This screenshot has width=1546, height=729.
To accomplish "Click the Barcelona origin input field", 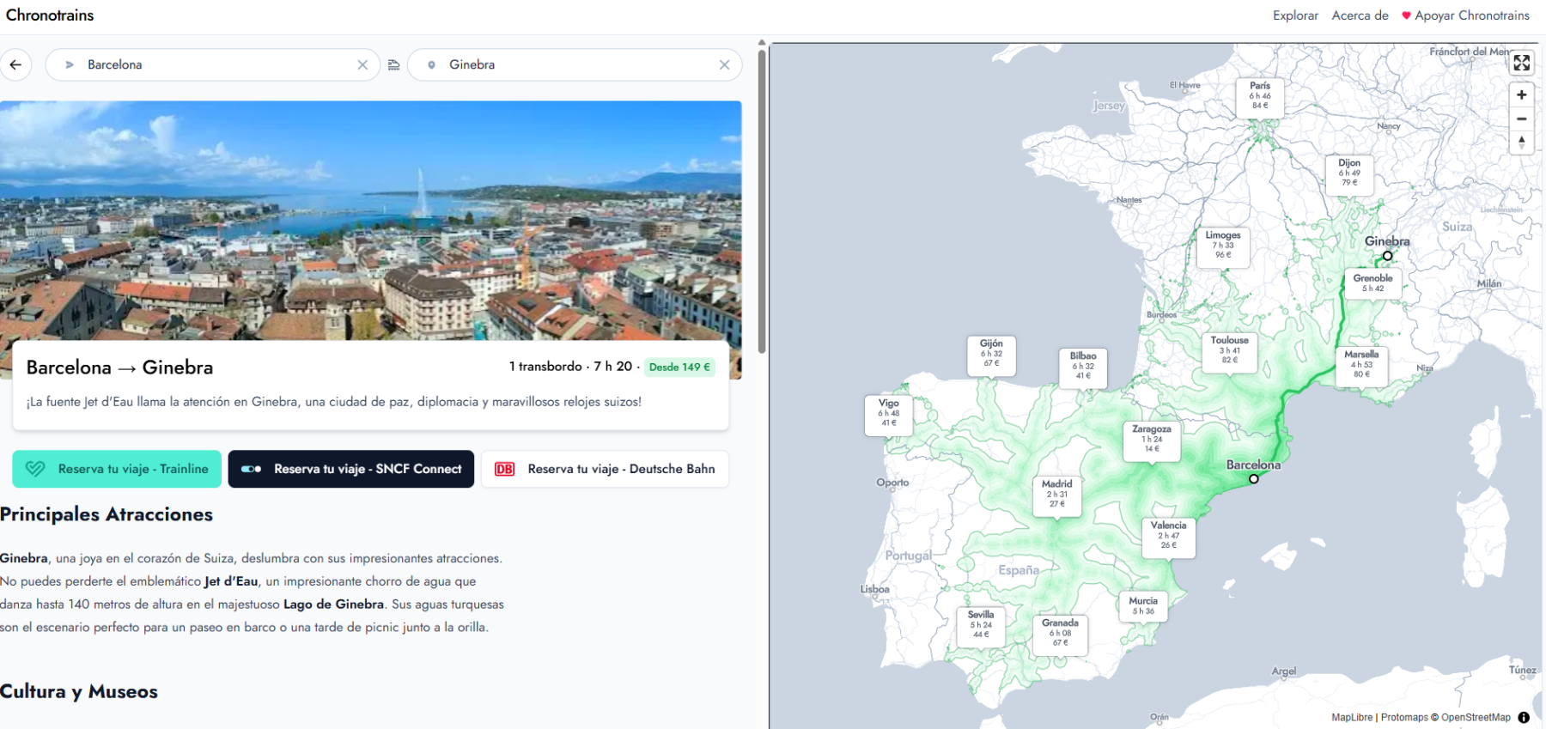I will (215, 64).
